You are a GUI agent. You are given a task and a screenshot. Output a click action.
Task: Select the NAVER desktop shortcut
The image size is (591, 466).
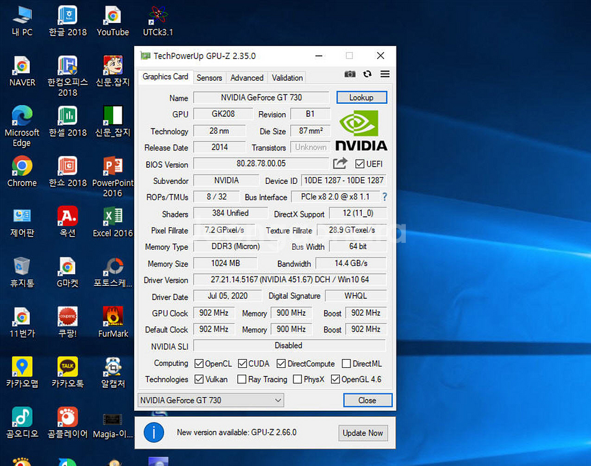[x=22, y=71]
